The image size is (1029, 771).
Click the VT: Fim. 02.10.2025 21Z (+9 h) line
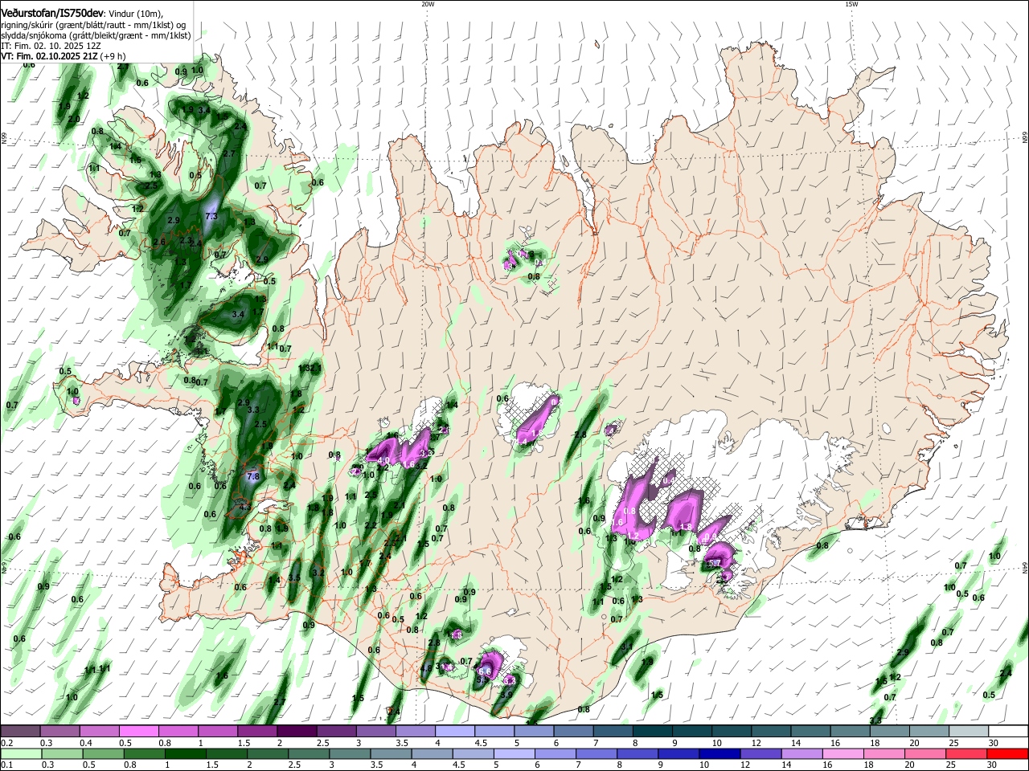click(63, 56)
